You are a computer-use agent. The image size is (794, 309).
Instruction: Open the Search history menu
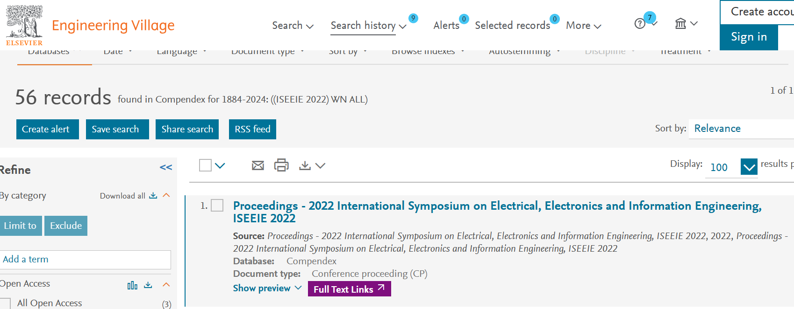point(368,26)
